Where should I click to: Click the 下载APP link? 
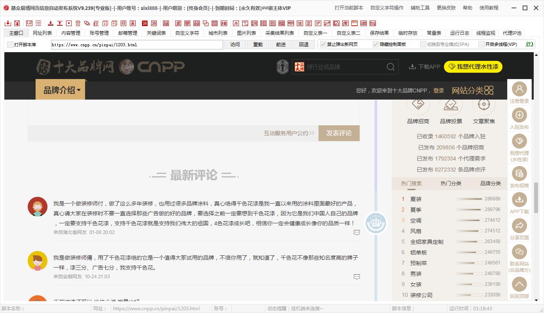pyautogui.click(x=425, y=67)
